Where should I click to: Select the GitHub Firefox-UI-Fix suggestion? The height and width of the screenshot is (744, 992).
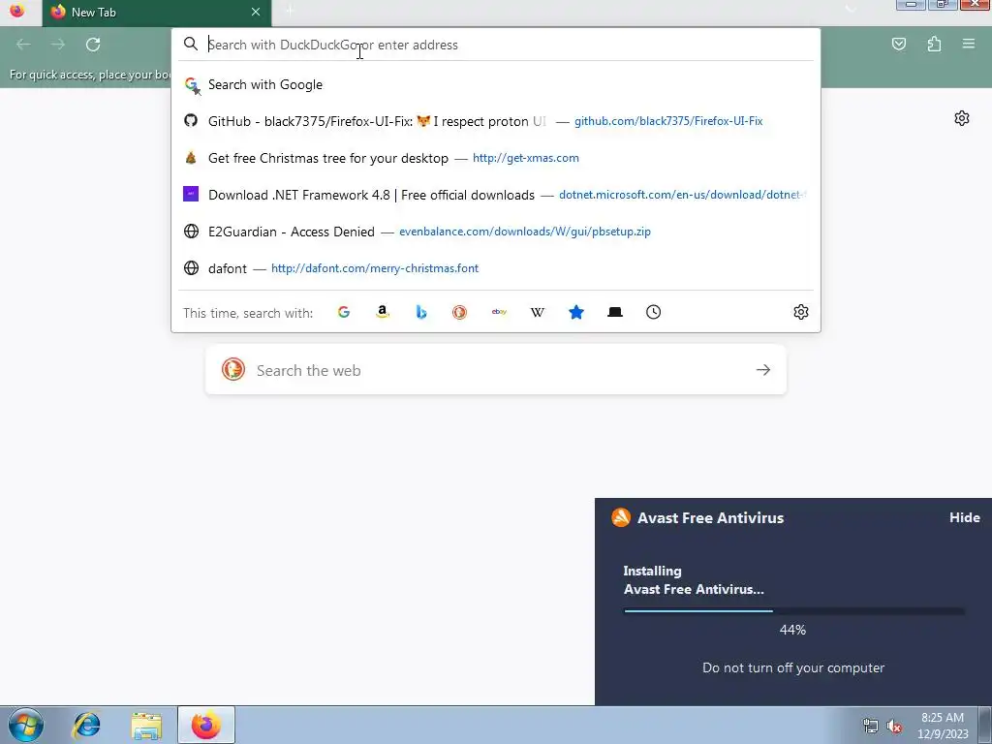[496, 121]
